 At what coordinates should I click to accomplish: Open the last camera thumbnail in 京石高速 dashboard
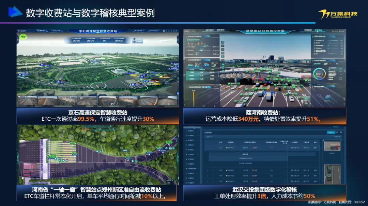point(168,101)
